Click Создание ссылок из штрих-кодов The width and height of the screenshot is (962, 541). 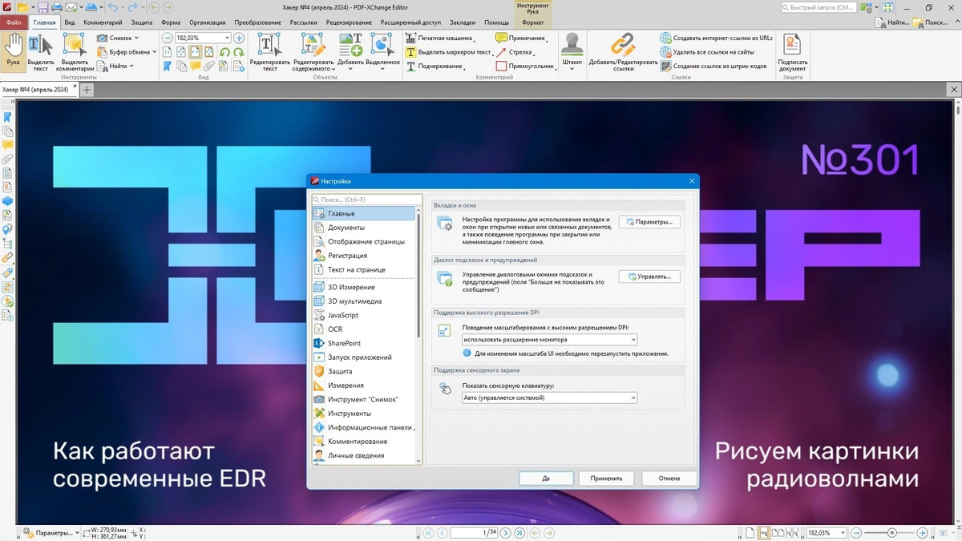(x=713, y=67)
